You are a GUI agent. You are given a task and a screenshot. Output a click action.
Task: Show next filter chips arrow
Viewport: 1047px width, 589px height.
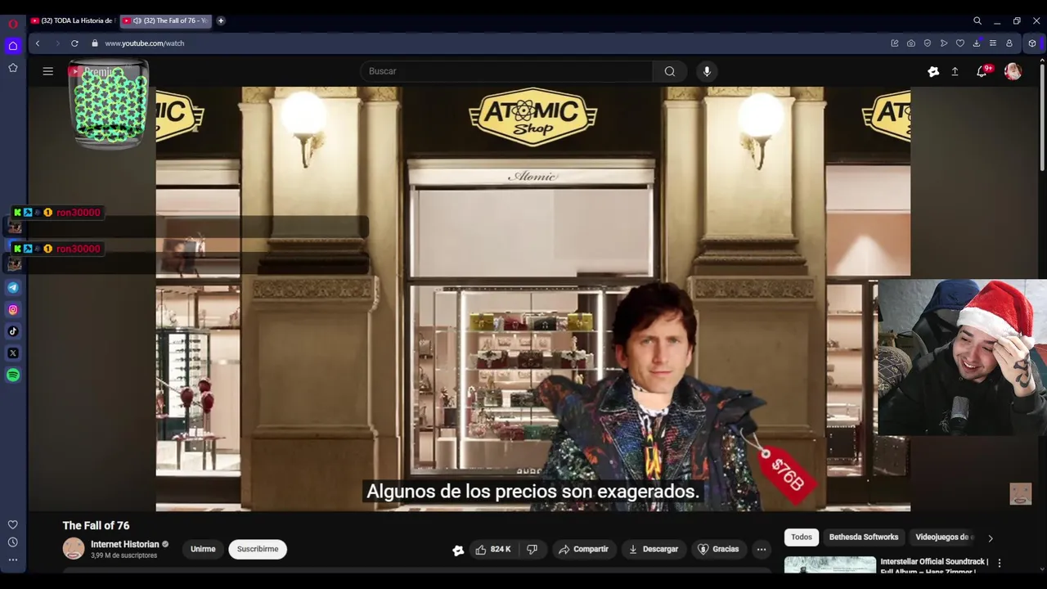click(991, 538)
